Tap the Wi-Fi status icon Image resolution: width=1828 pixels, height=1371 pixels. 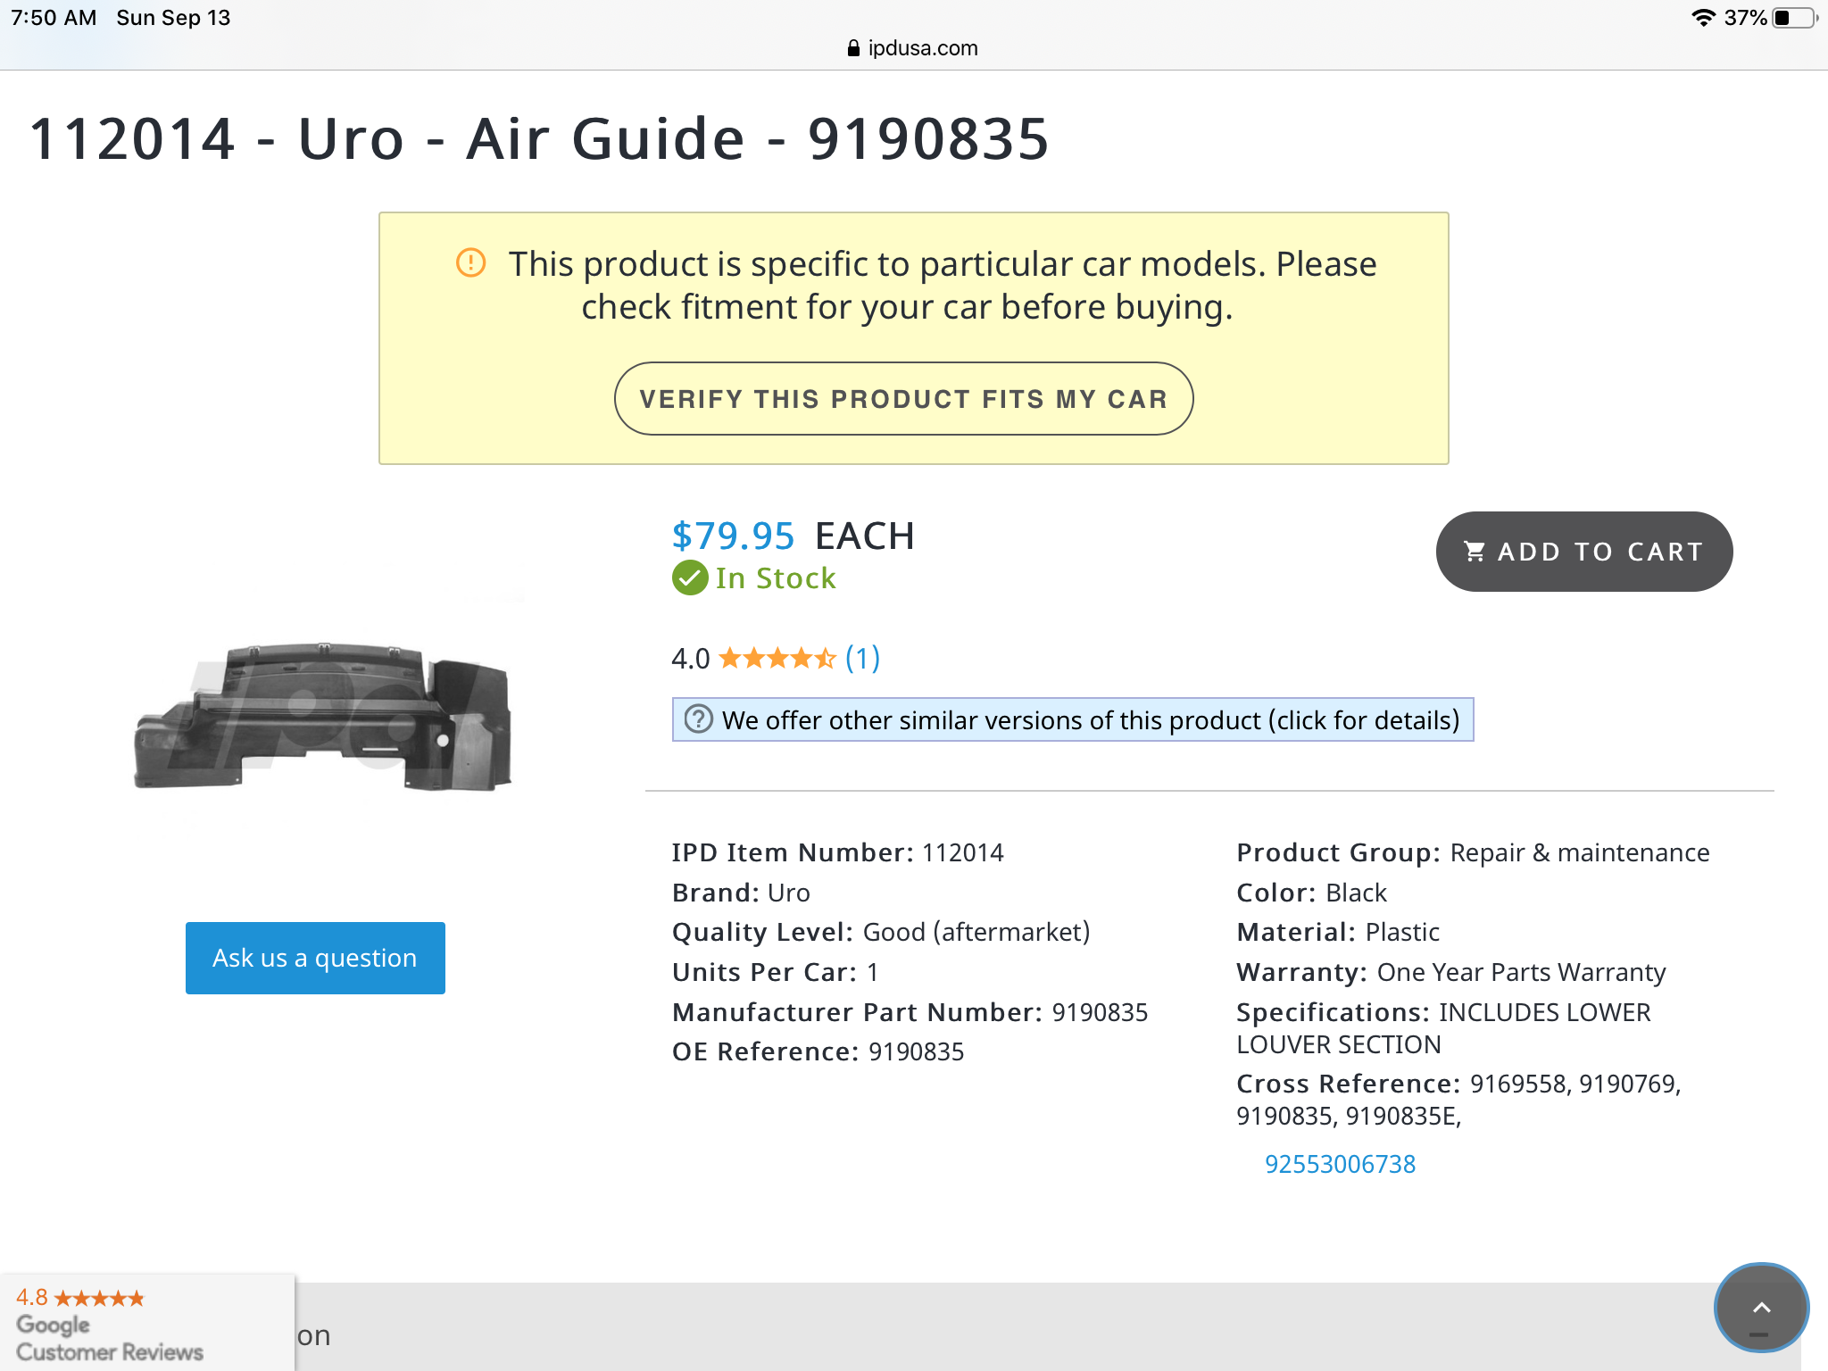[1703, 18]
